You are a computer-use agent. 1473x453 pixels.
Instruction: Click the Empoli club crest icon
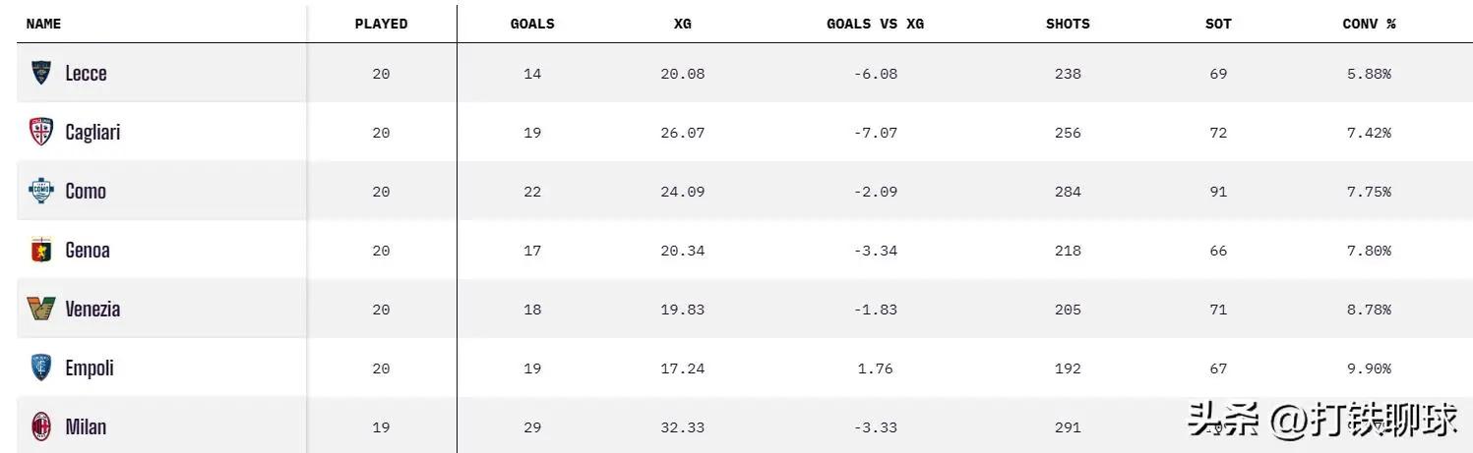tap(41, 368)
